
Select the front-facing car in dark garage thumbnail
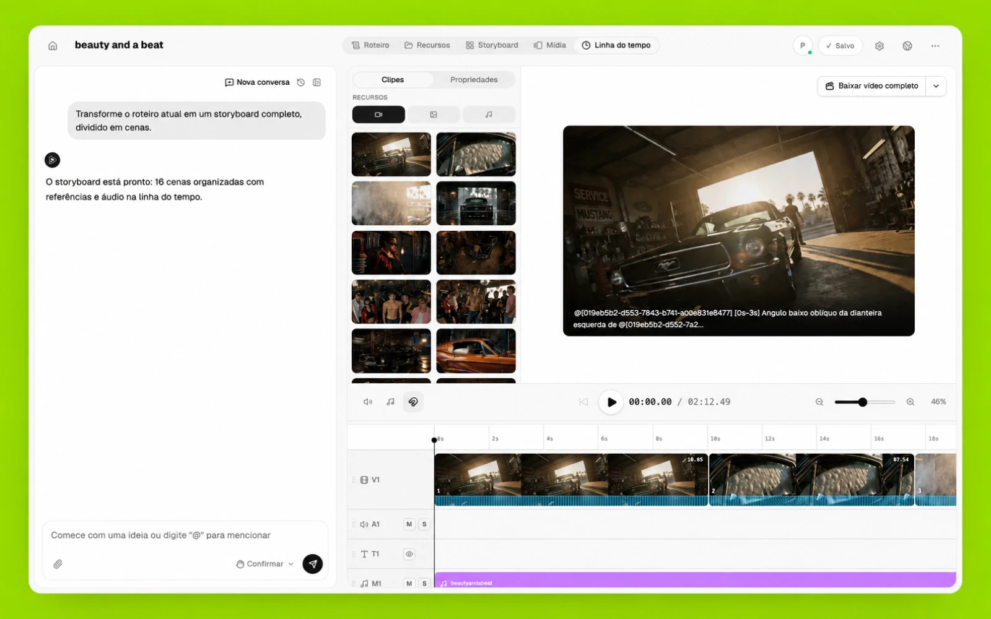476,203
